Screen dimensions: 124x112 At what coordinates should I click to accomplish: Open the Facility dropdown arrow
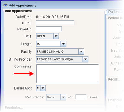[x=81, y=52]
